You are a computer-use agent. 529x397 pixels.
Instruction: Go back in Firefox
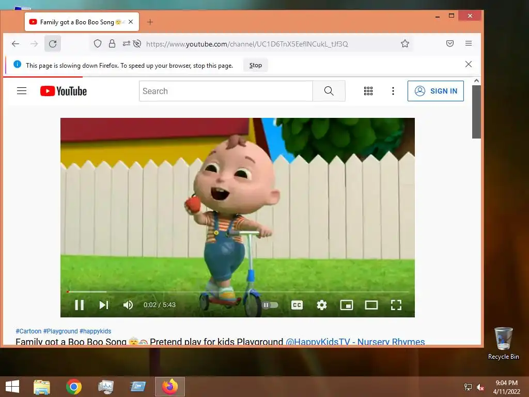(x=15, y=43)
